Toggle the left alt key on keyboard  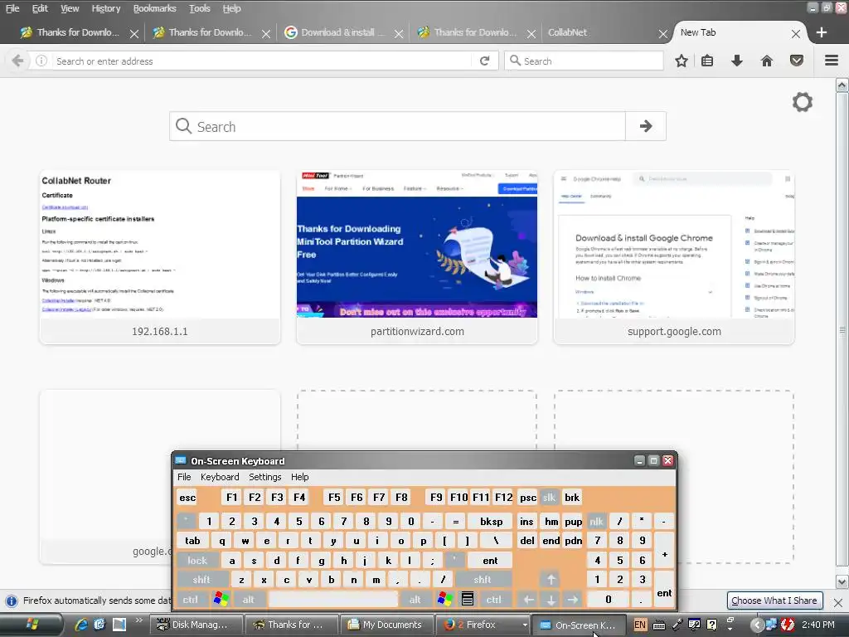point(248,599)
